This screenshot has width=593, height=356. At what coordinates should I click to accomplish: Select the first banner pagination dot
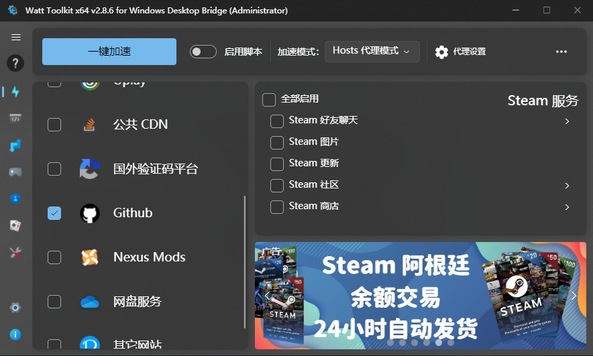pos(390,343)
